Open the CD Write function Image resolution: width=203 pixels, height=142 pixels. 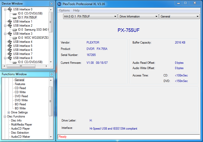pyautogui.click(x=20, y=92)
